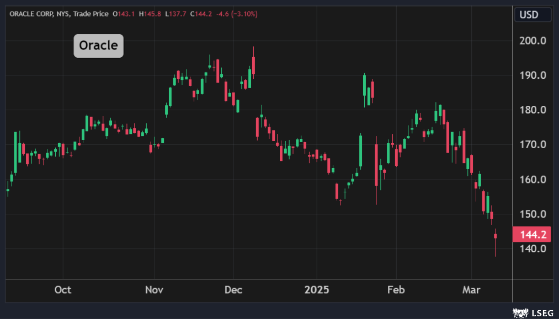Click the 170.0 price axis level

[533, 145]
